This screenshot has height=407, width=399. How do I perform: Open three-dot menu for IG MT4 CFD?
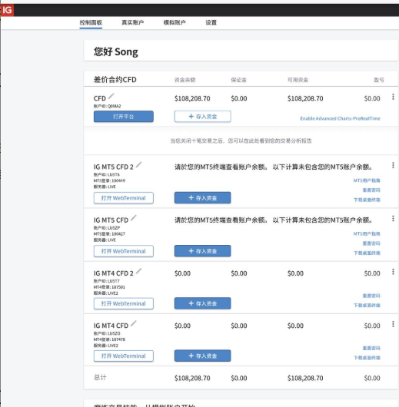click(x=393, y=324)
